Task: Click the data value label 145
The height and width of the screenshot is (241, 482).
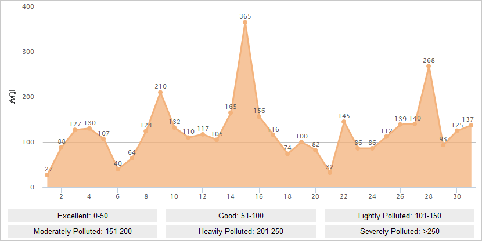Action: [x=344, y=116]
